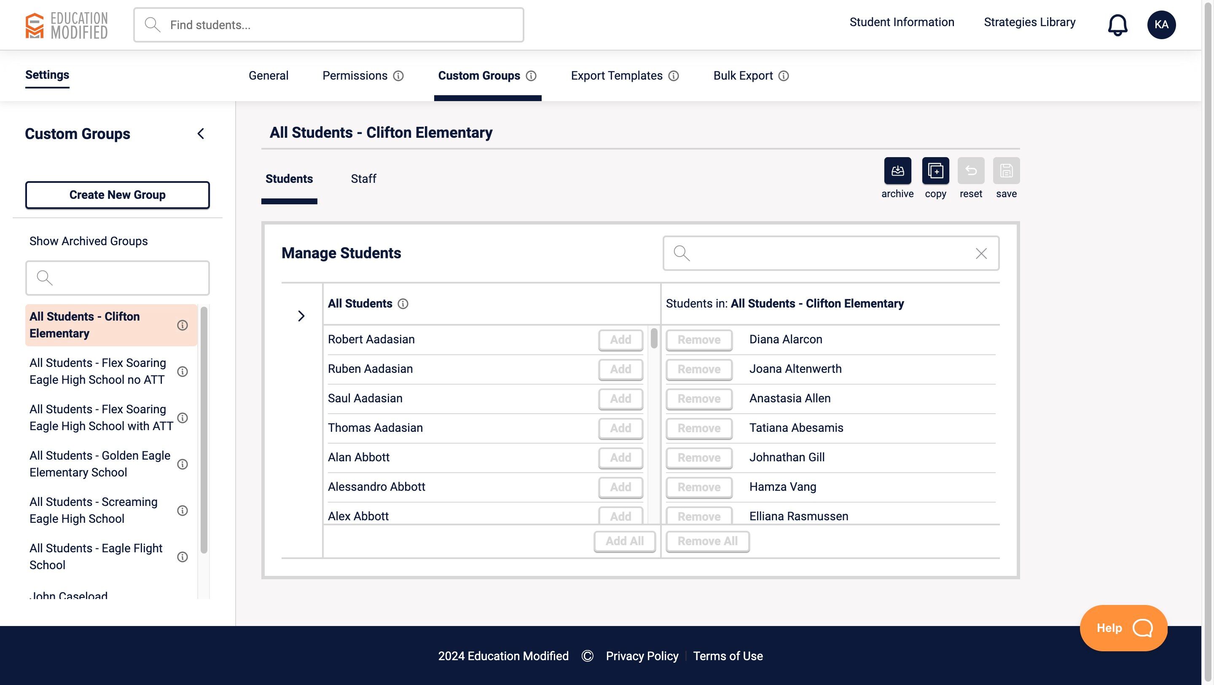This screenshot has height=685, width=1214.
Task: Add Robert Aadasian to the group
Action: point(620,340)
